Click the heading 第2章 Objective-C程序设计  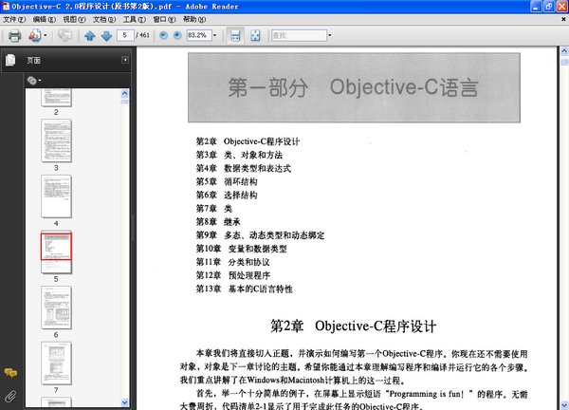pos(353,326)
